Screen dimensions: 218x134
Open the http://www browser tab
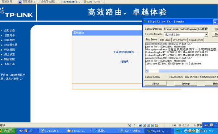(x=94, y=2)
